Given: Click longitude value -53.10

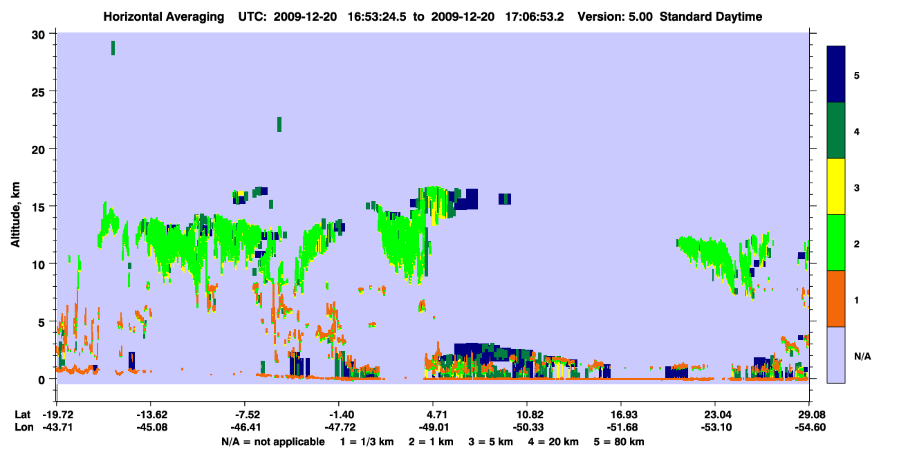Looking at the screenshot, I should [x=715, y=428].
